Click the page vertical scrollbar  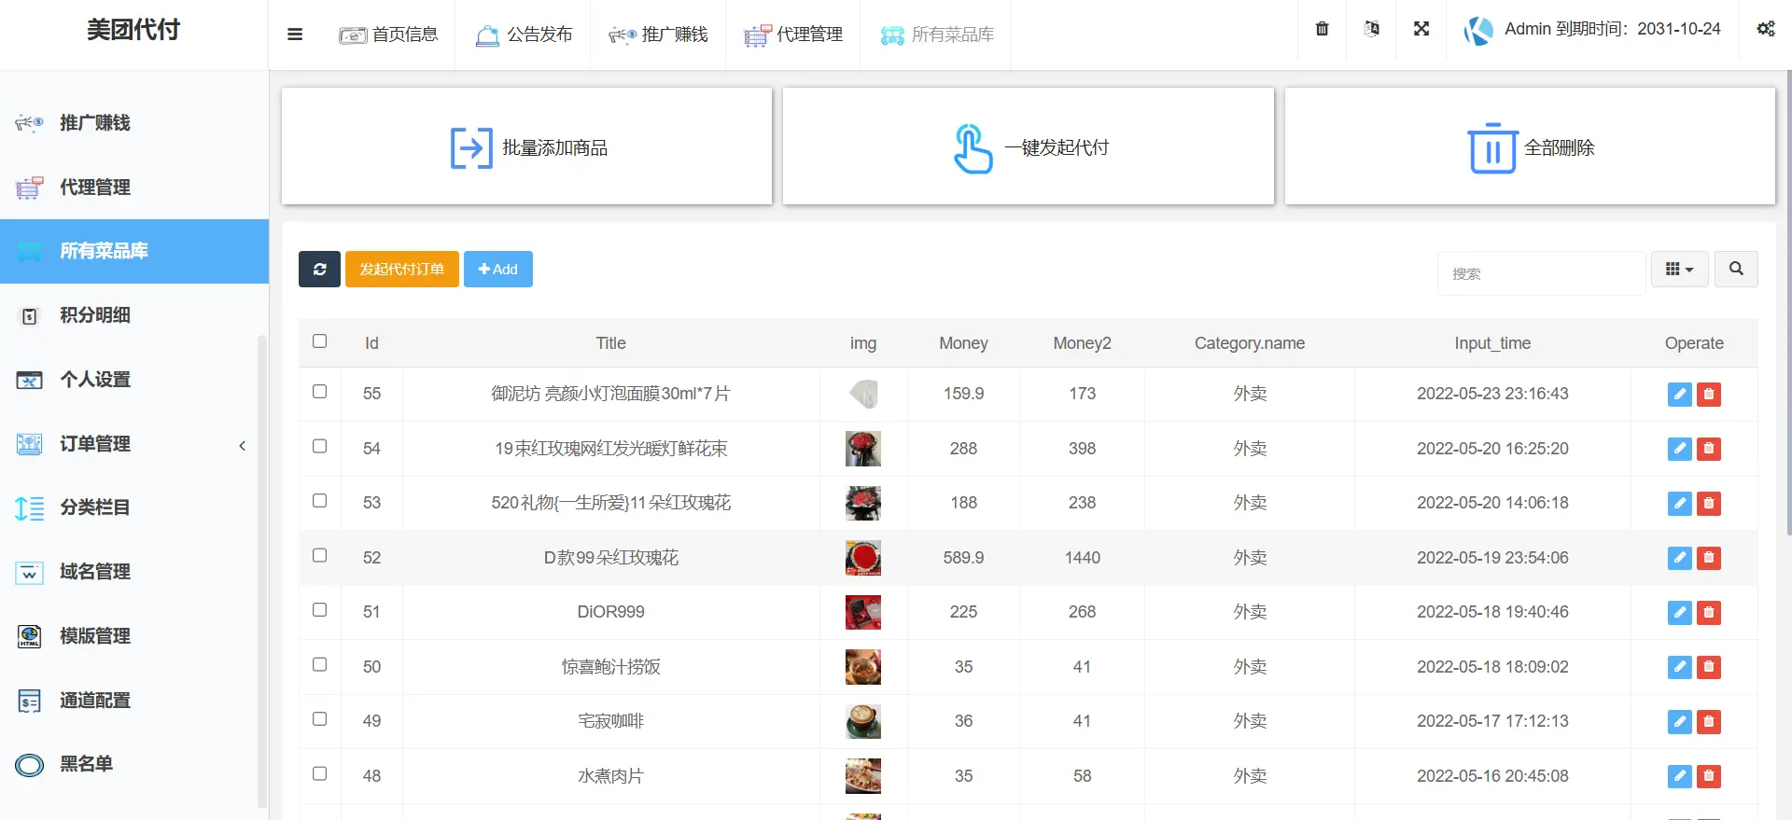pos(1788,303)
